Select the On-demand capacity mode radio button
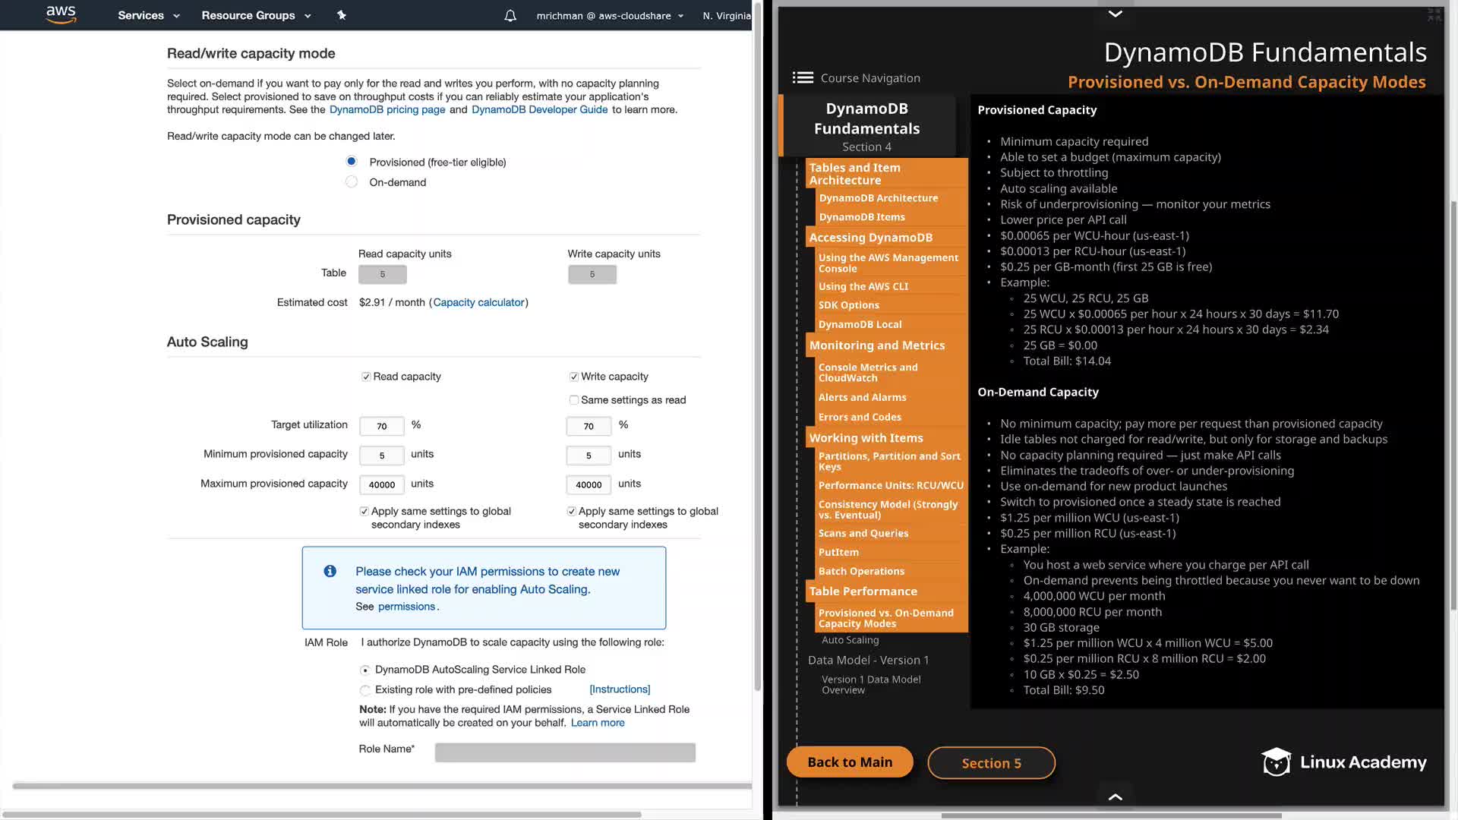This screenshot has width=1458, height=820. (351, 182)
